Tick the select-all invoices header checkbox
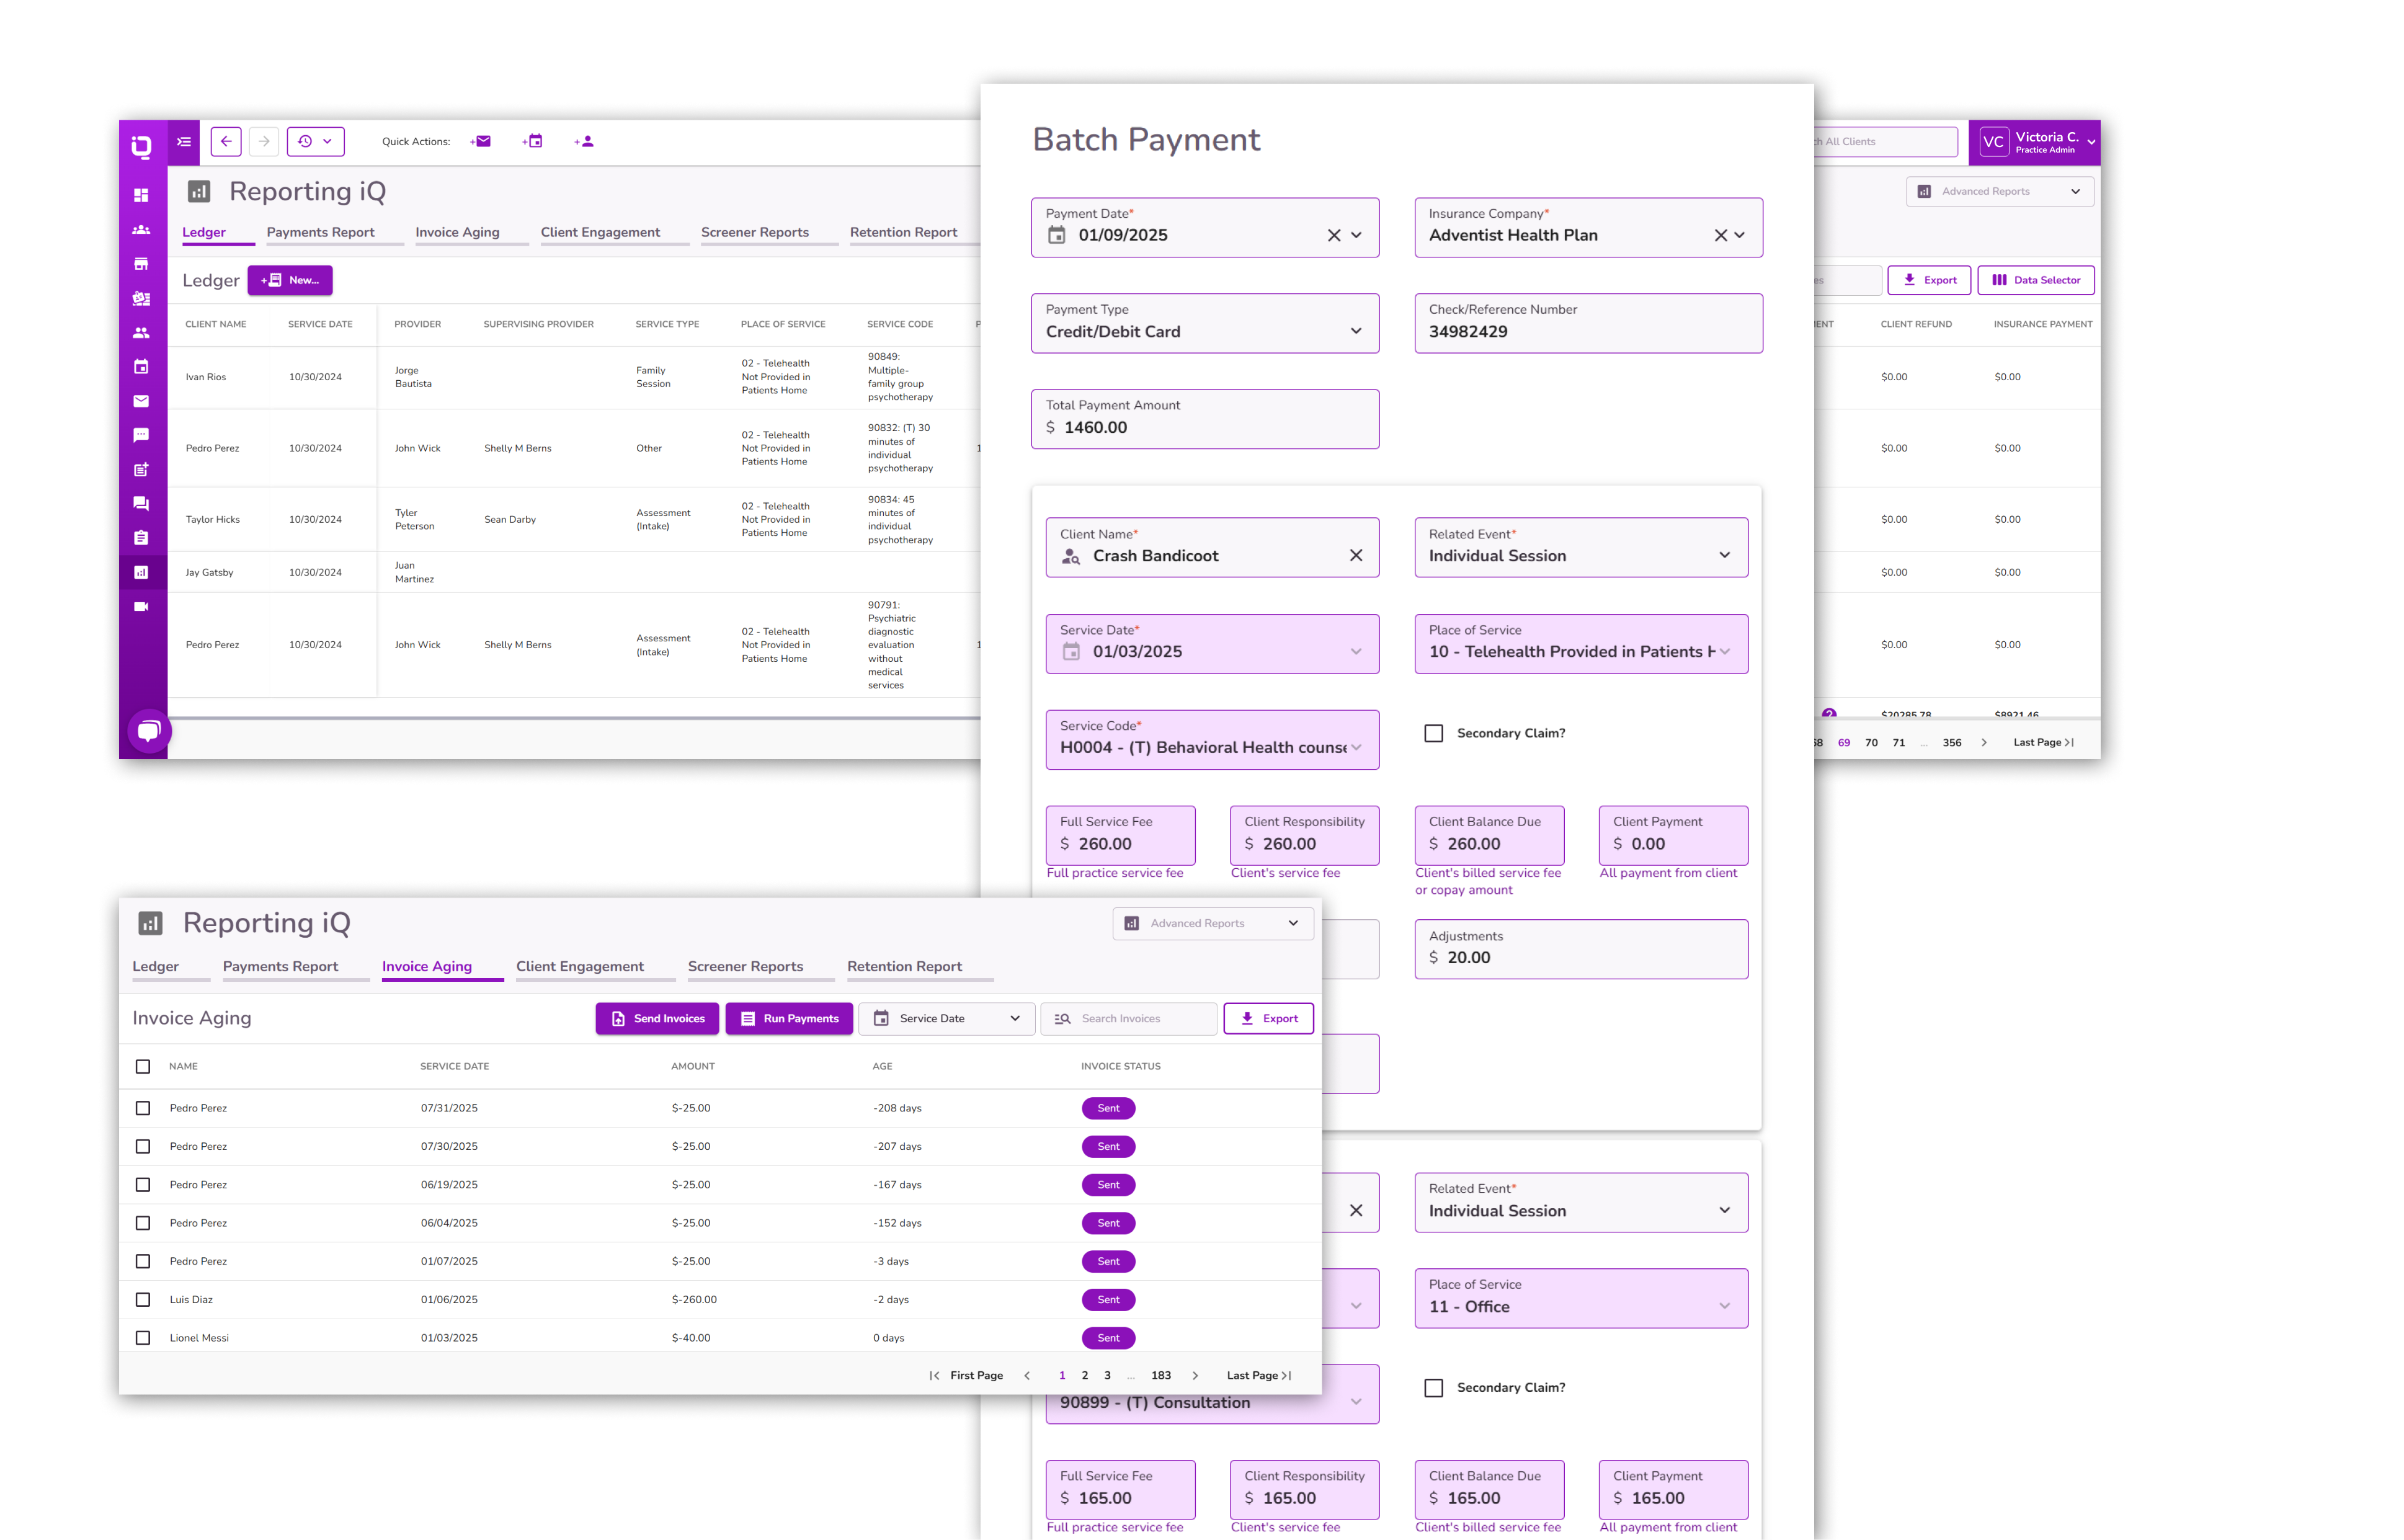Image resolution: width=2404 pixels, height=1540 pixels. tap(143, 1066)
